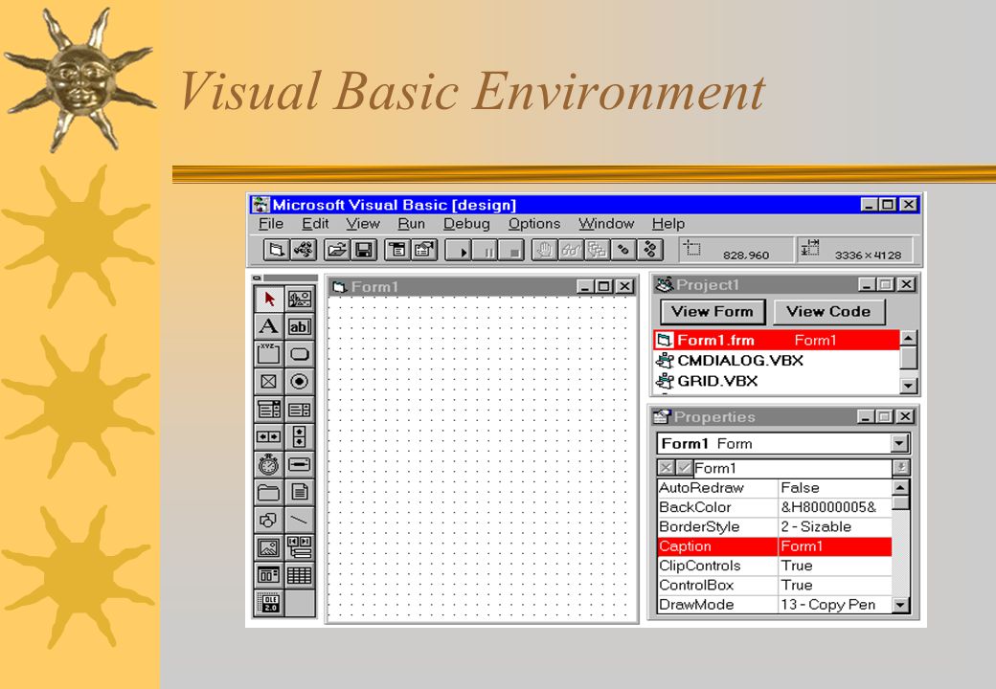This screenshot has height=689, width=996.
Task: Click the New Form toolbar icon
Action: [277, 250]
